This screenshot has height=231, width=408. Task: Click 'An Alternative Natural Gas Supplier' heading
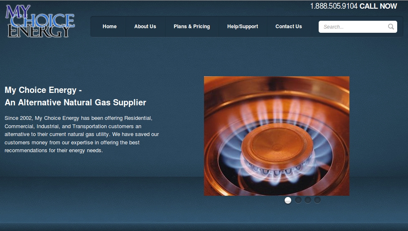click(76, 102)
